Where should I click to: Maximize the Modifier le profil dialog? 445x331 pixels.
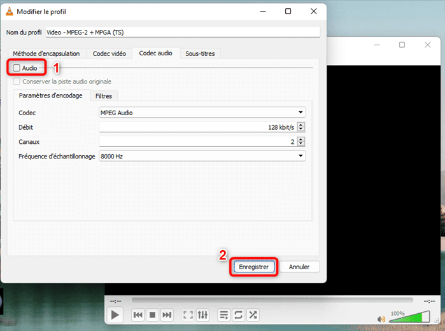coord(288,11)
